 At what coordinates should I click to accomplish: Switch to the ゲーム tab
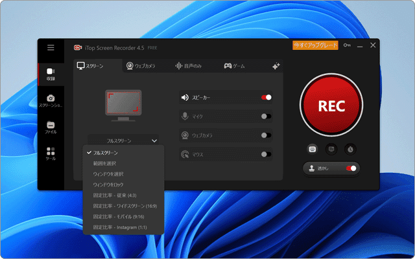(234, 66)
